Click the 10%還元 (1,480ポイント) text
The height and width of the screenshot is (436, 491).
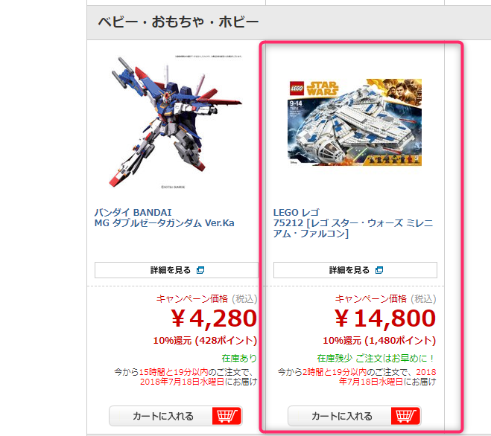coord(379,340)
